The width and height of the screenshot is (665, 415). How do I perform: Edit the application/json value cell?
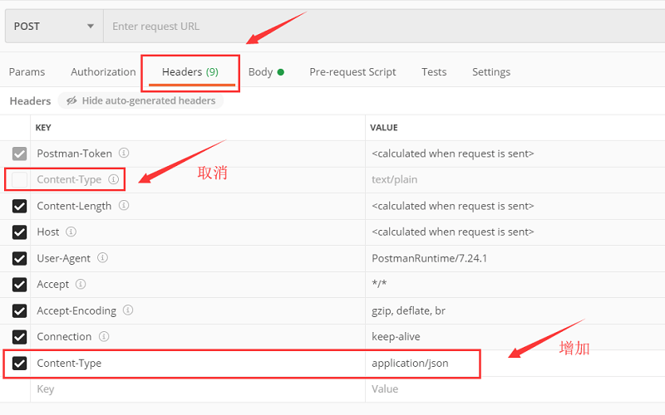[x=424, y=363]
